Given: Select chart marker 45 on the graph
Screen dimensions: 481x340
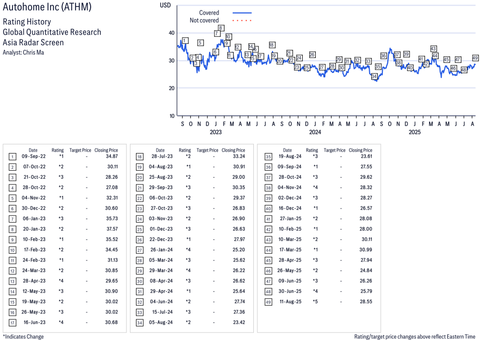Looking at the screenshot, I should (x=447, y=59).
